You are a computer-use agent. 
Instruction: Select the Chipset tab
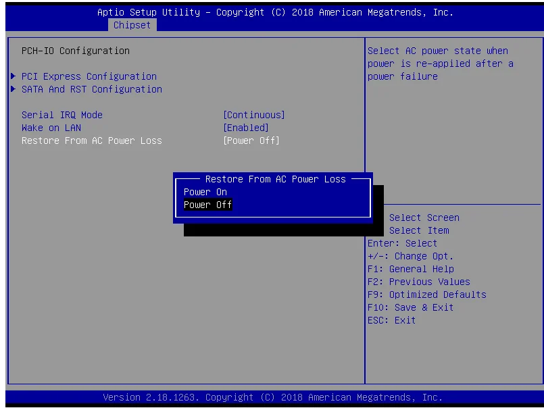(x=132, y=25)
